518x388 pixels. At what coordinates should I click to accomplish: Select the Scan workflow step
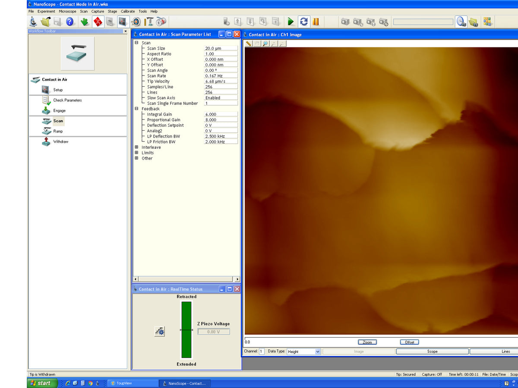click(x=58, y=121)
